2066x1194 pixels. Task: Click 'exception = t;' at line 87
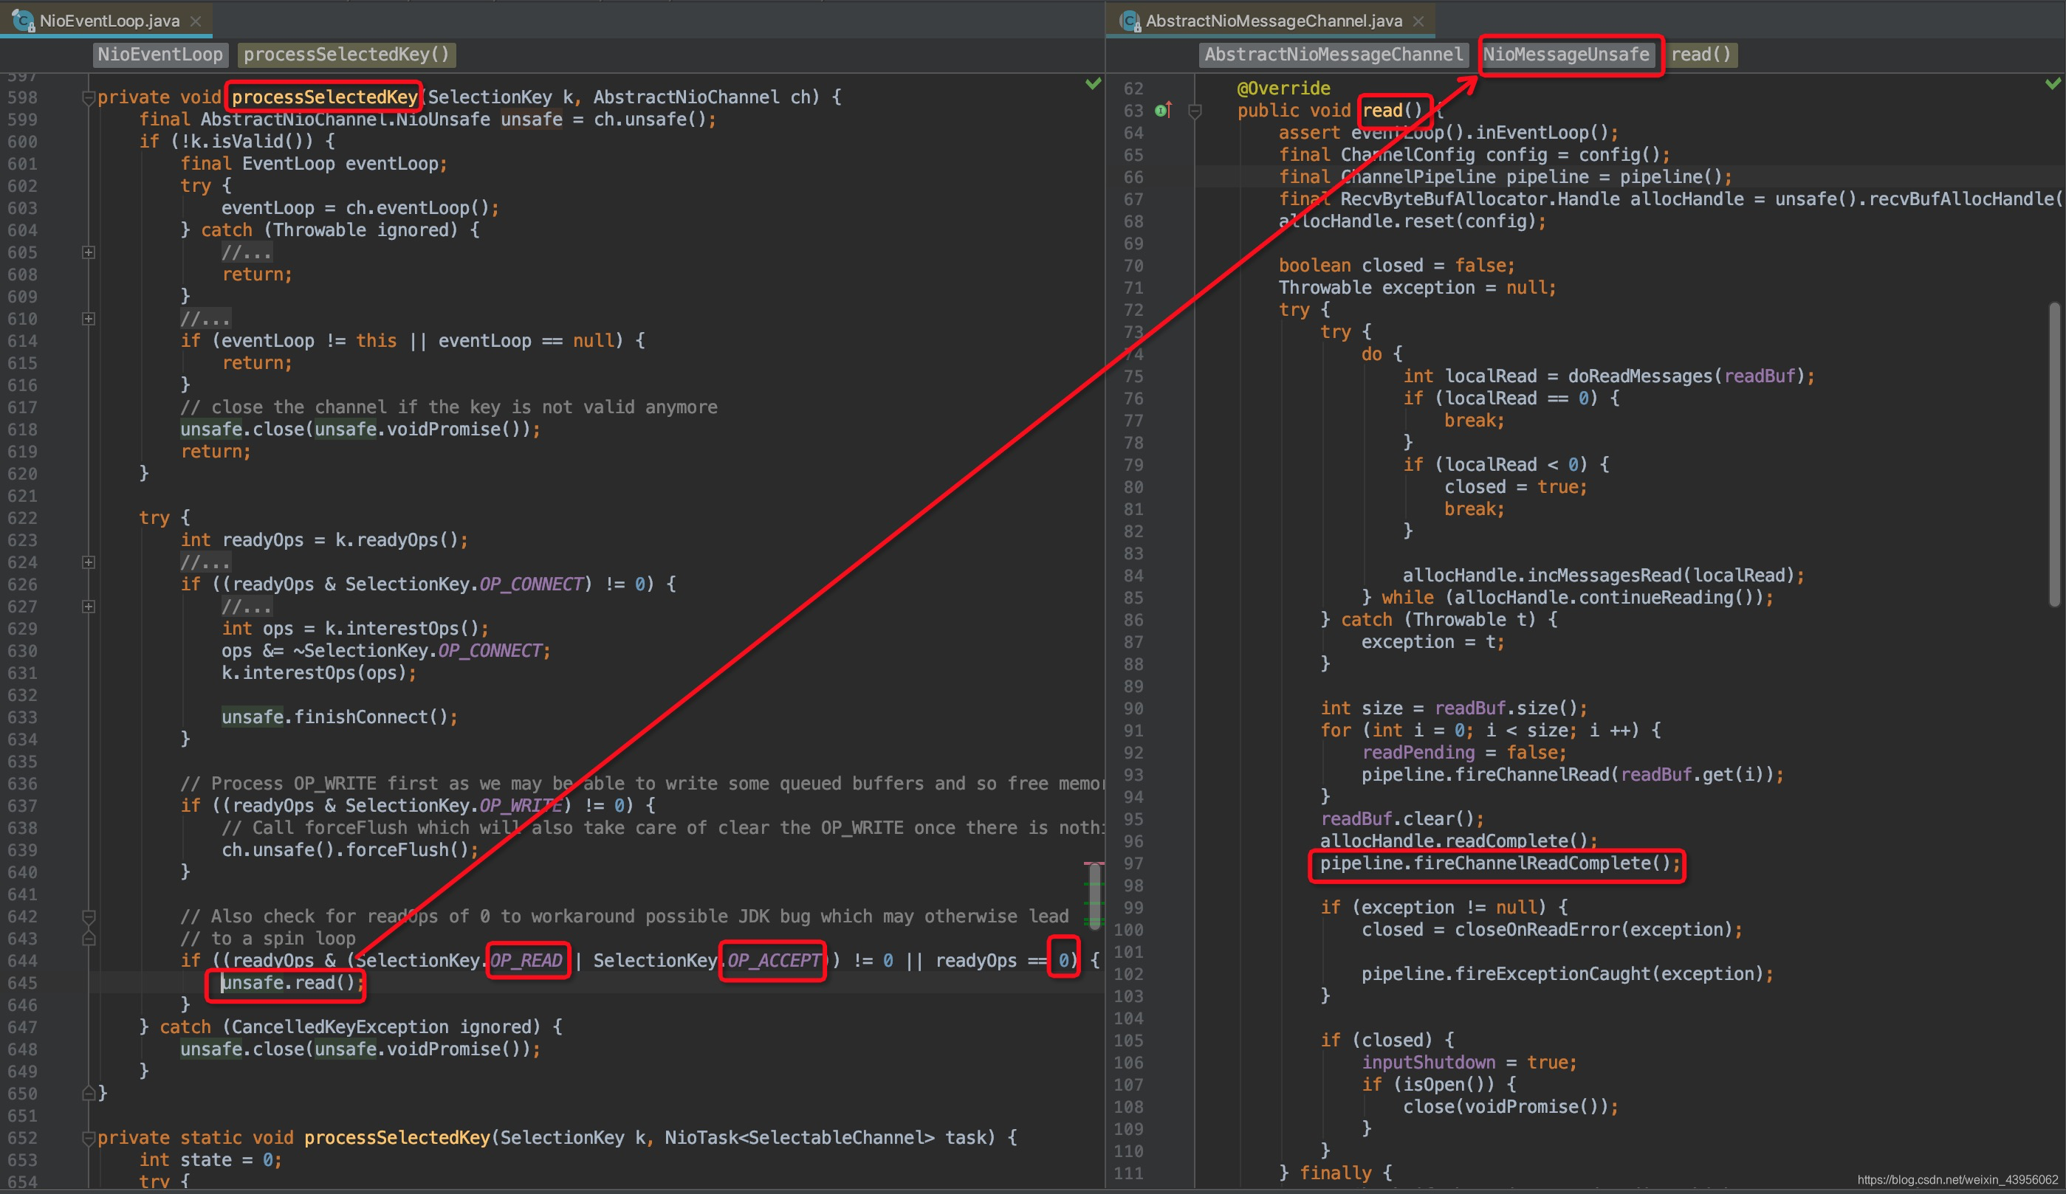coord(1433,642)
